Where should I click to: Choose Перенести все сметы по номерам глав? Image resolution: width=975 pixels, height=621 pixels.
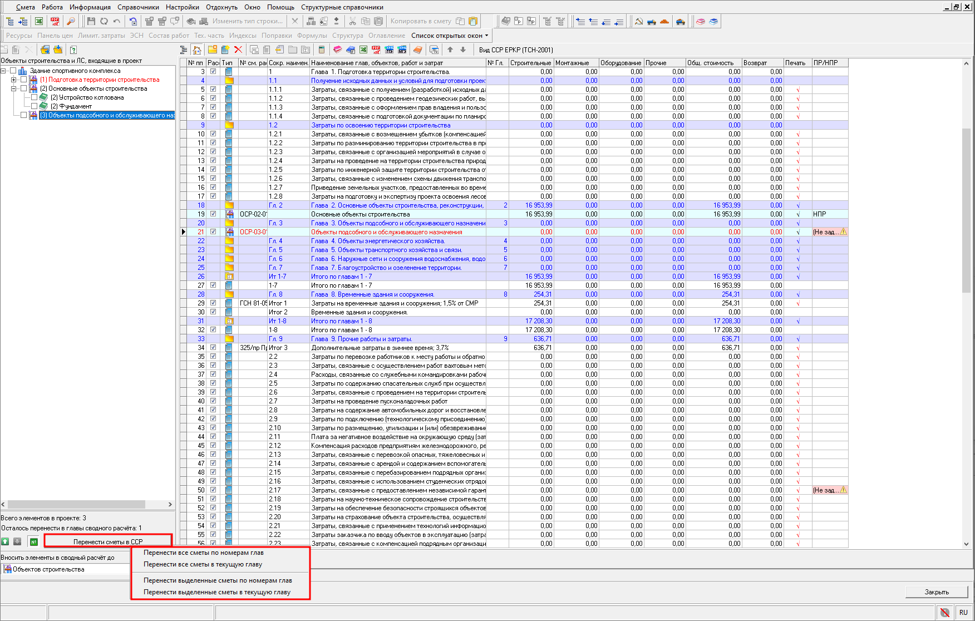203,553
